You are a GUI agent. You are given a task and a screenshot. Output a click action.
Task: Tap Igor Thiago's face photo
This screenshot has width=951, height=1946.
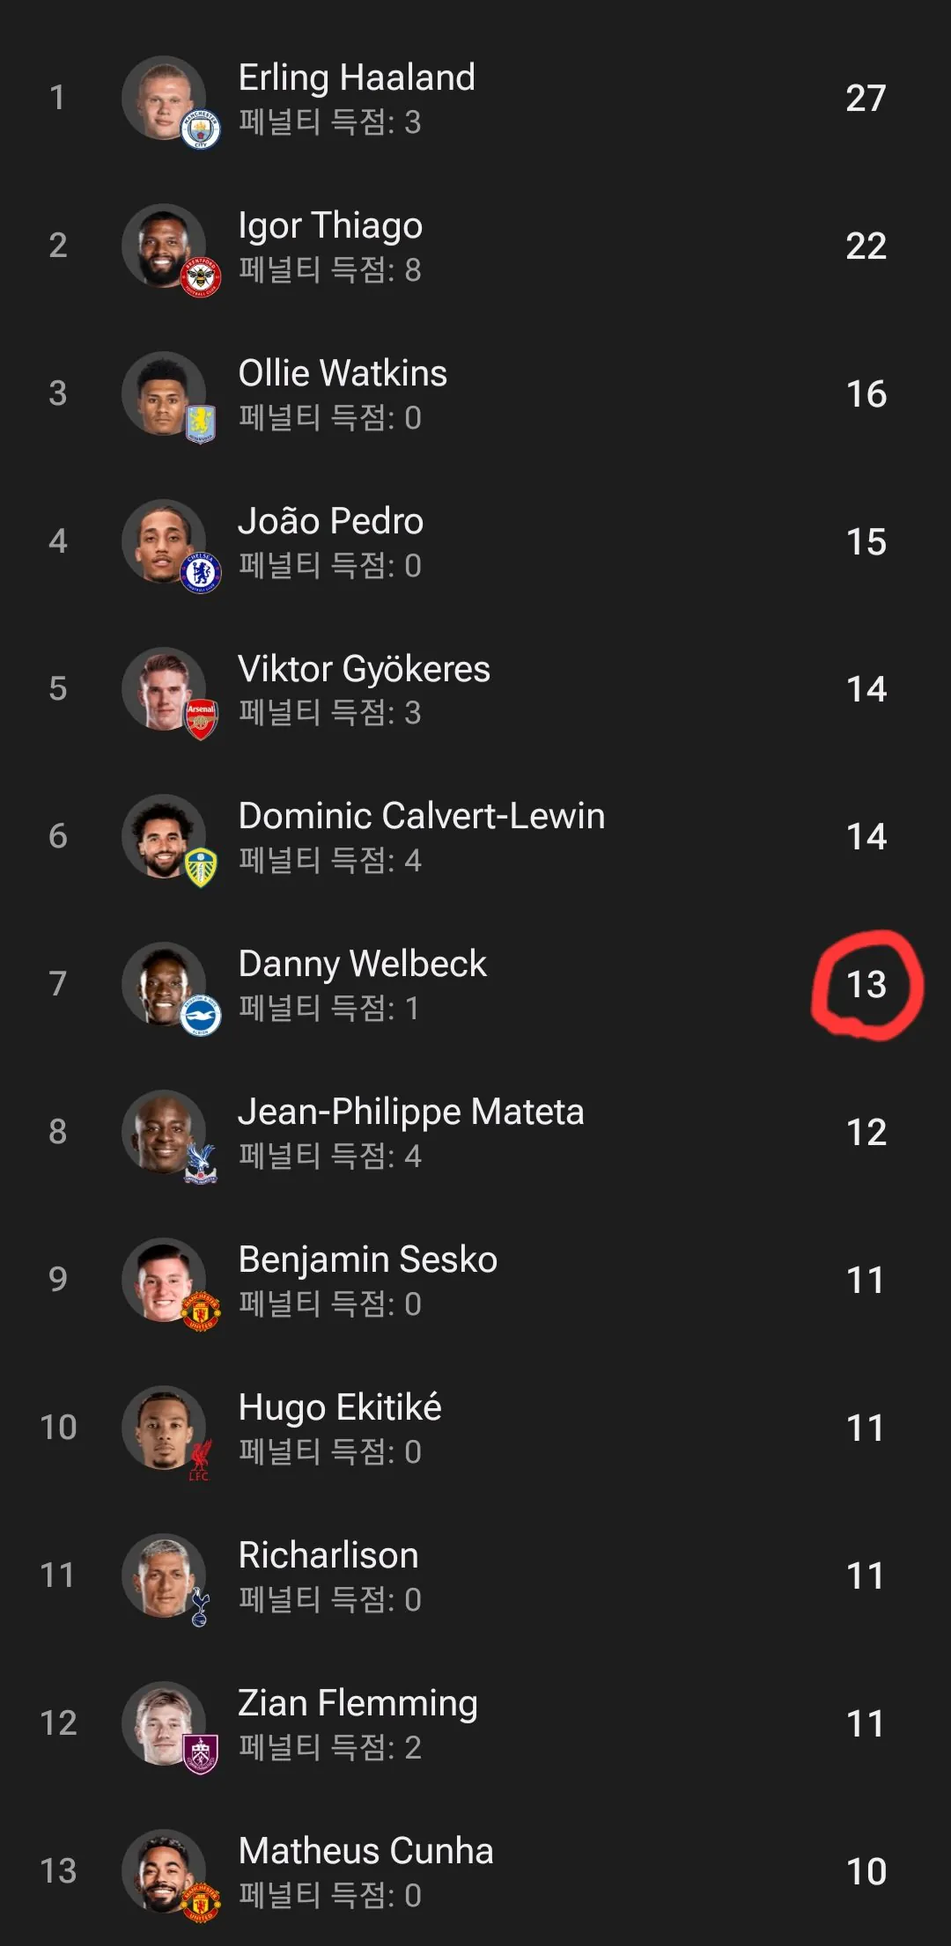(x=164, y=246)
